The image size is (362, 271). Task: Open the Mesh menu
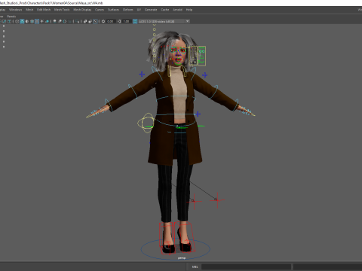click(29, 10)
